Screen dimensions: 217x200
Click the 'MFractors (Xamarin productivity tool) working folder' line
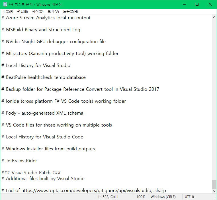[x=60, y=54]
